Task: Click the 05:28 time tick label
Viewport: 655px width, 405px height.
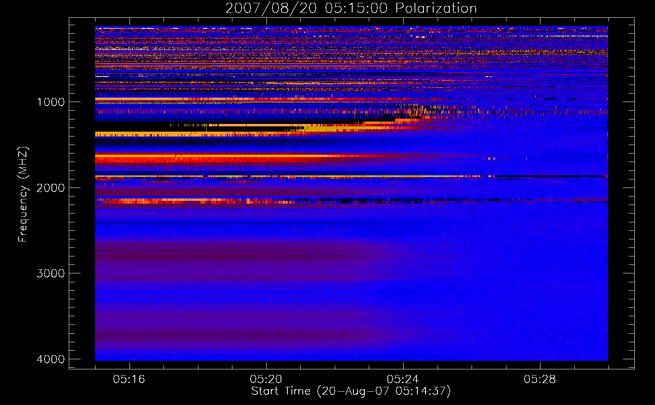Action: click(x=540, y=379)
